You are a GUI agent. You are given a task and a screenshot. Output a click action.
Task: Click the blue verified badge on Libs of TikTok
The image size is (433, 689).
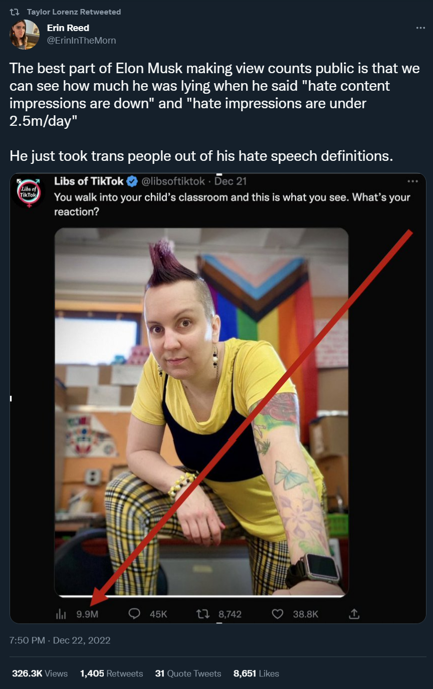tap(132, 181)
